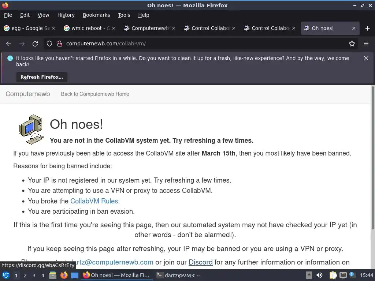Click the retro computer image
Viewport: 375px width, 281px height.
coord(31,130)
